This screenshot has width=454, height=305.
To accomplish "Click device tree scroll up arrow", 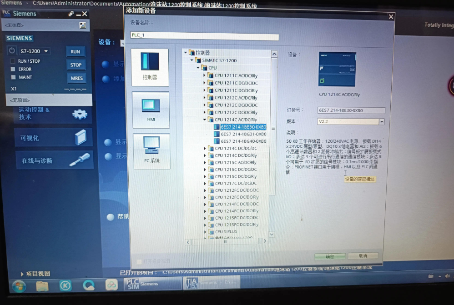I will point(274,54).
